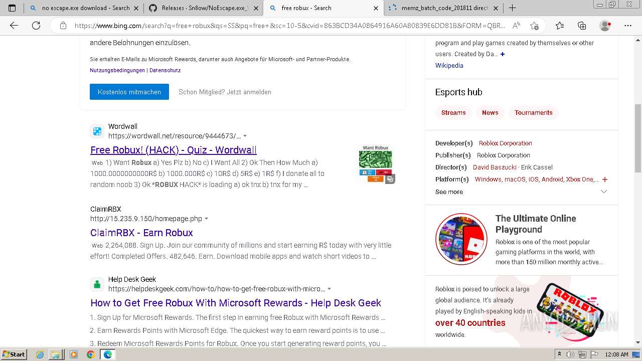
Task: Reload the page with Refresh icon
Action: tap(36, 26)
